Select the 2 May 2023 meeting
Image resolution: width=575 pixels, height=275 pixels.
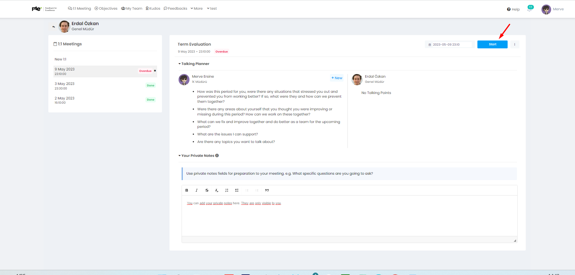(105, 100)
